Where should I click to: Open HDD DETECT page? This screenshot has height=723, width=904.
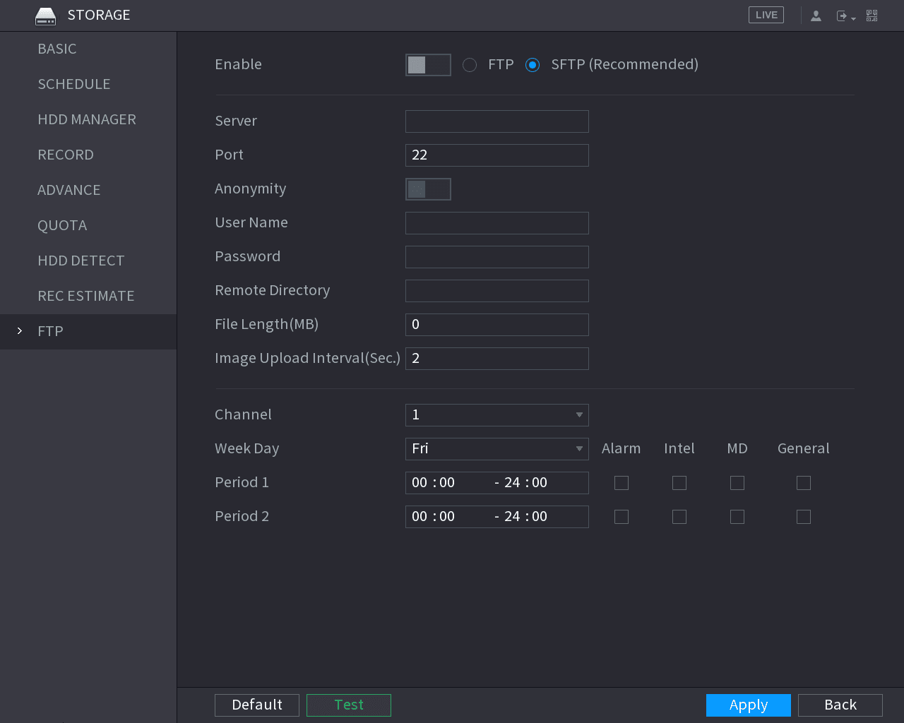(x=88, y=261)
